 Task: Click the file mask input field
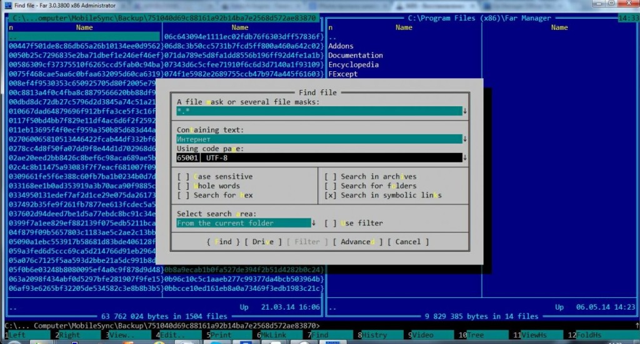(319, 111)
